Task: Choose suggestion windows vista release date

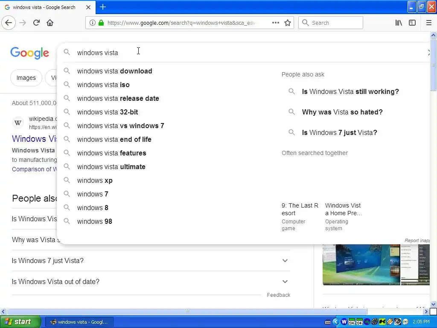Action: pyautogui.click(x=118, y=99)
